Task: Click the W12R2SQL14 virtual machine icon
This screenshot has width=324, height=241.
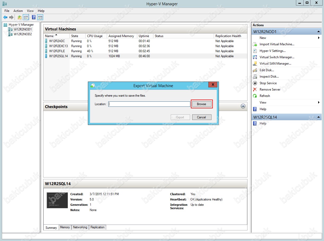Action: [x=46, y=56]
